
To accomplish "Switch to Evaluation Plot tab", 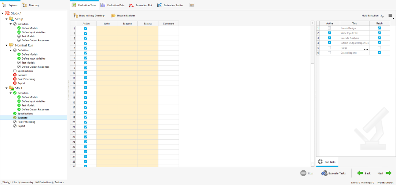I will [141, 5].
